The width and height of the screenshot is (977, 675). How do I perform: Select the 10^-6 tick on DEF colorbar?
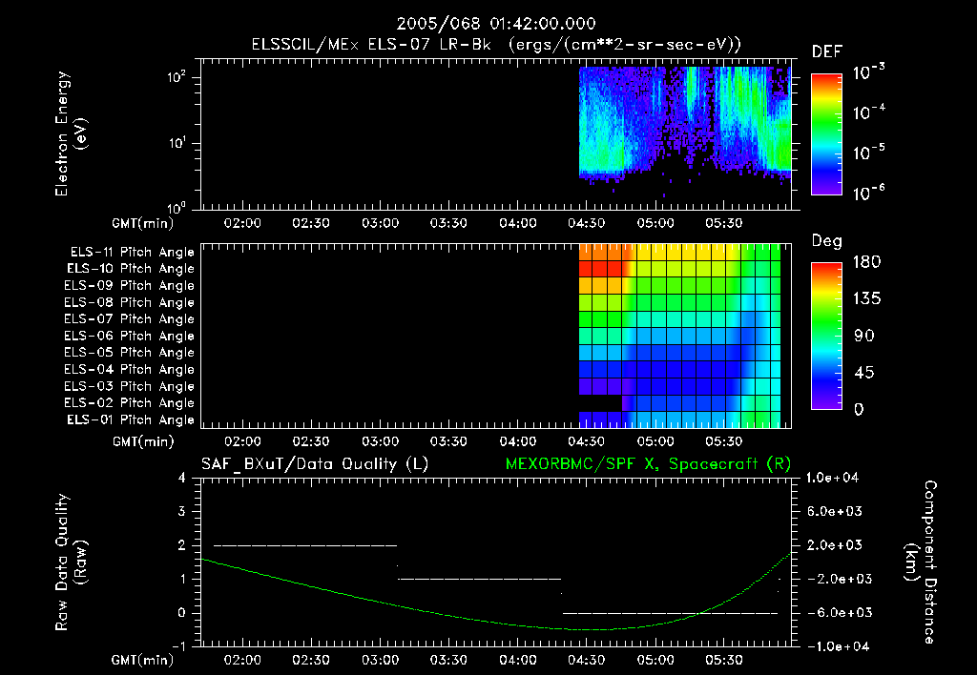click(x=868, y=193)
